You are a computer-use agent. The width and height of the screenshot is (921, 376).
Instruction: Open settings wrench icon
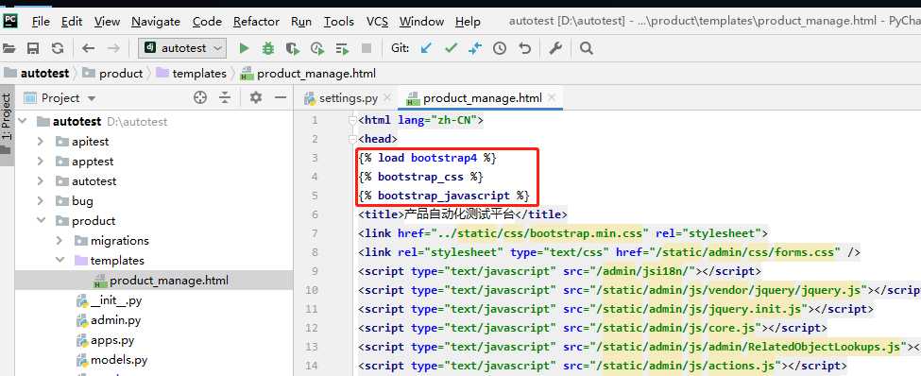(555, 48)
